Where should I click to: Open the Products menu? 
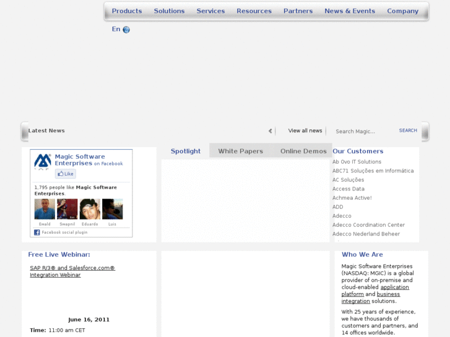click(127, 11)
